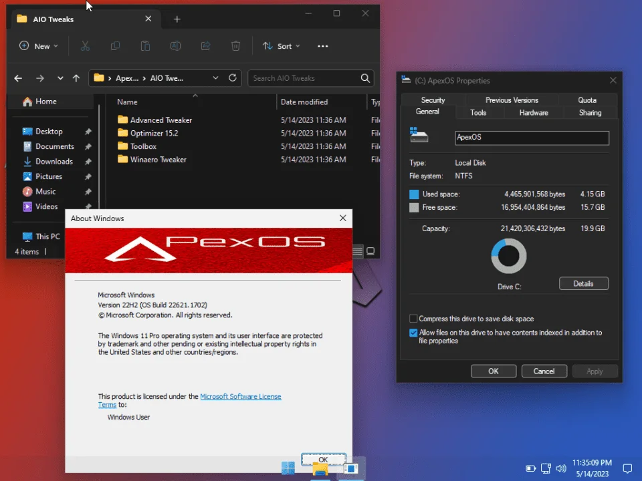Click the drive icon in ApexOS Properties
Image resolution: width=642 pixels, height=481 pixels.
419,136
